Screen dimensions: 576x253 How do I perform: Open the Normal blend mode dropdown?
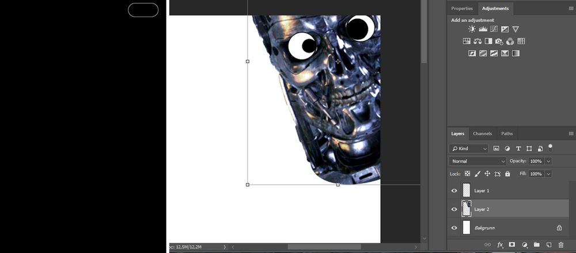click(478, 161)
